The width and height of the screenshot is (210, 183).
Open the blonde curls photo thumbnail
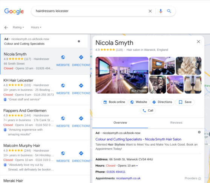point(189,66)
